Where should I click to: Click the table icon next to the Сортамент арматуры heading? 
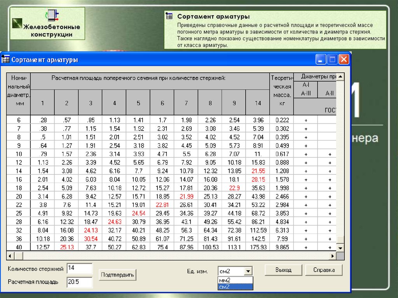(169, 16)
